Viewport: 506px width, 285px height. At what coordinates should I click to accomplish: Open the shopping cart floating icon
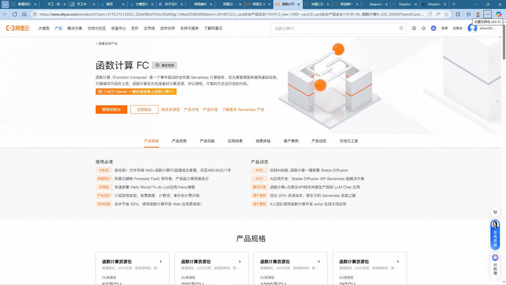(x=495, y=212)
